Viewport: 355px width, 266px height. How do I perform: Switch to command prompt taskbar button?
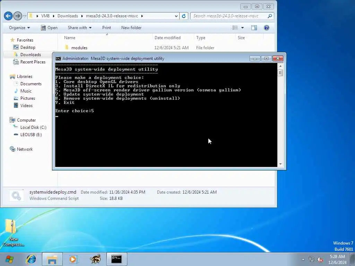point(116,259)
